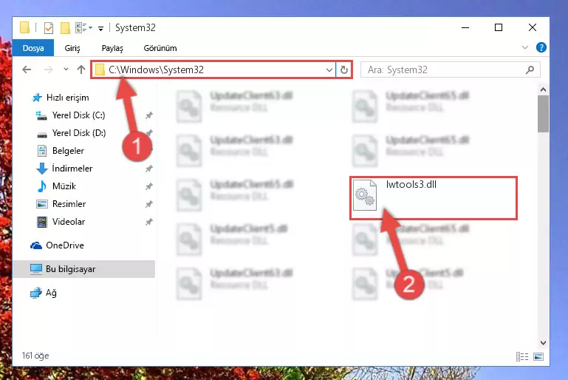Open İndirmeler folder in sidebar
Viewport: 568px width, 380px height.
pos(72,169)
